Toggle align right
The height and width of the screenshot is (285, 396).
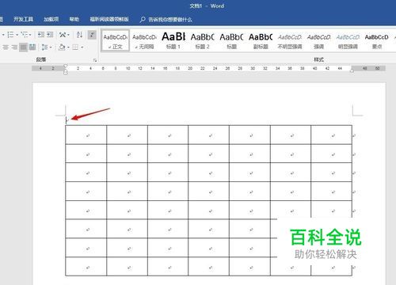pos(14,47)
